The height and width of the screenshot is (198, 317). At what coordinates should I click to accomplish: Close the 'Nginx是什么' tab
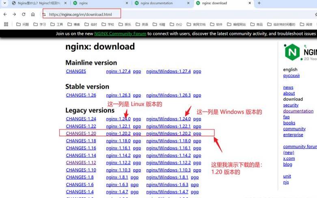click(x=65, y=3)
